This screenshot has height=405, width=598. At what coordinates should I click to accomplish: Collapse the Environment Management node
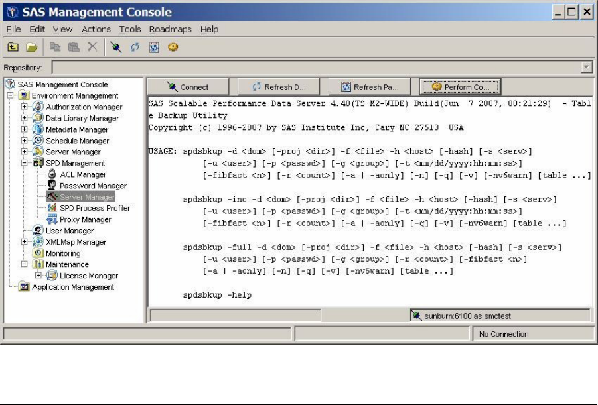(11, 95)
